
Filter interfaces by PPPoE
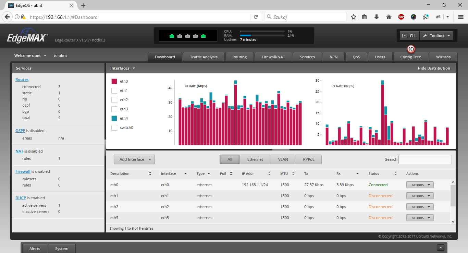(x=309, y=159)
